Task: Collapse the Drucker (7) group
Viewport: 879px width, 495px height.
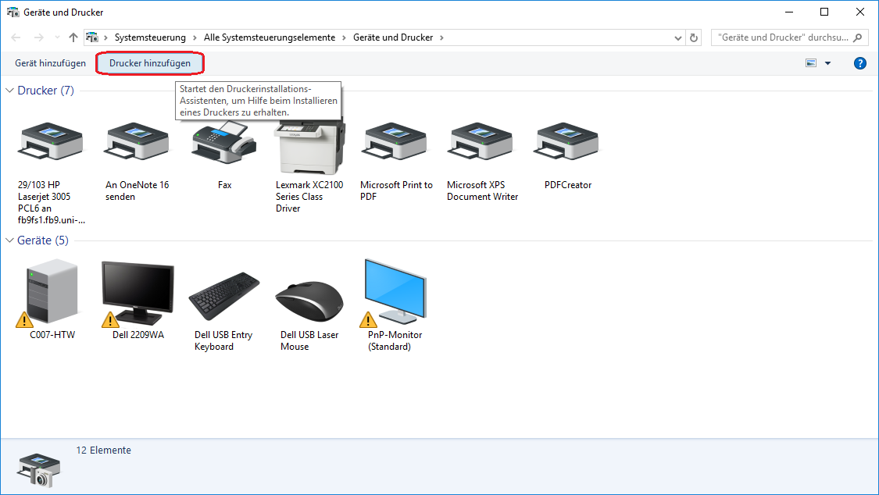Action: click(10, 91)
